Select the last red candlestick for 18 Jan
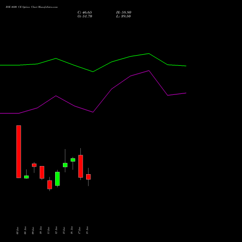 89,177
